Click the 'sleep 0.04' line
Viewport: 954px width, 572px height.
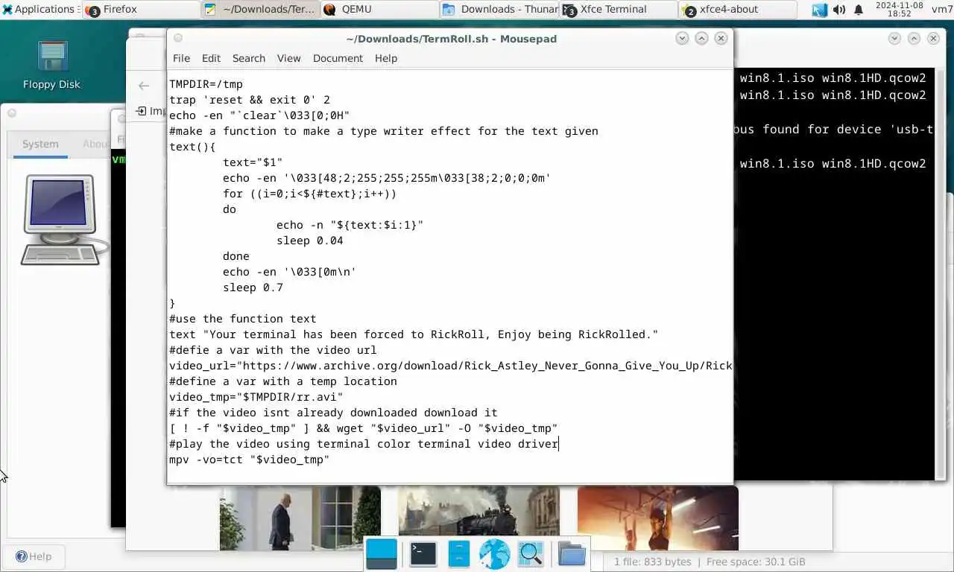310,241
